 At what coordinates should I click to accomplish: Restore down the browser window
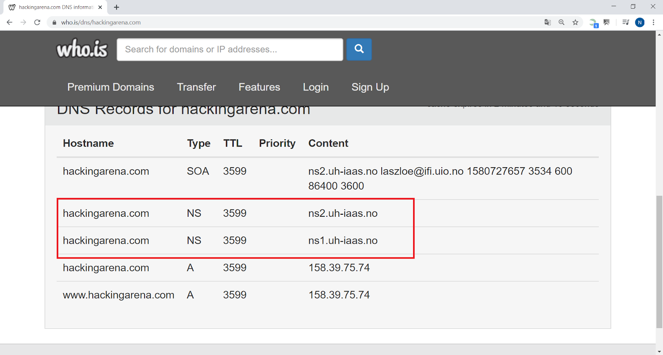[x=633, y=7]
